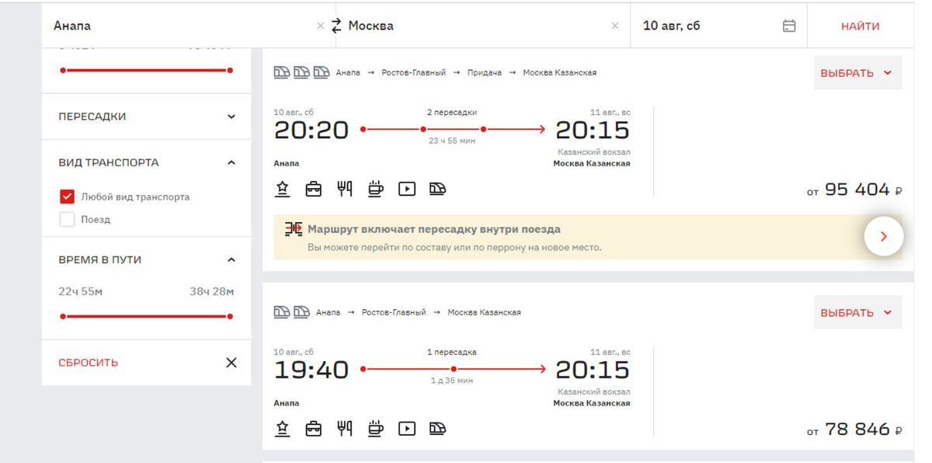Image resolution: width=932 pixels, height=463 pixels.
Task: Click СБРОСИТЬ to reset filters
Action: [x=87, y=362]
